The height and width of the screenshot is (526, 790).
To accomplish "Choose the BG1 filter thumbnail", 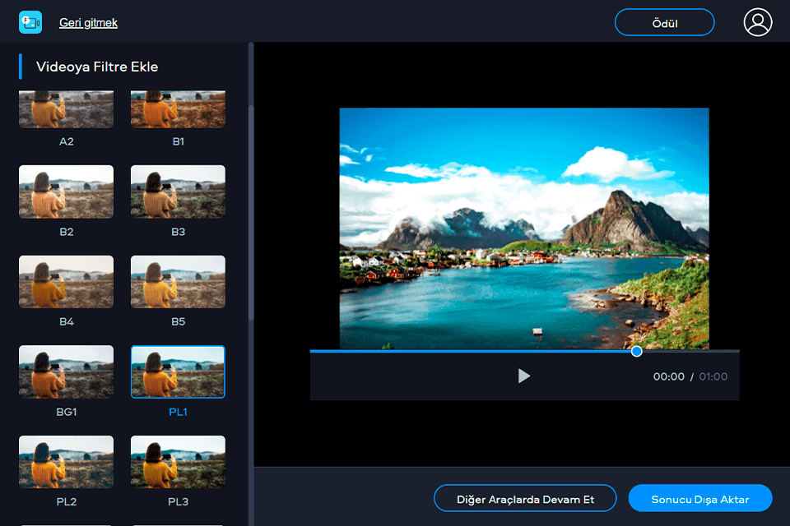I will (66, 371).
